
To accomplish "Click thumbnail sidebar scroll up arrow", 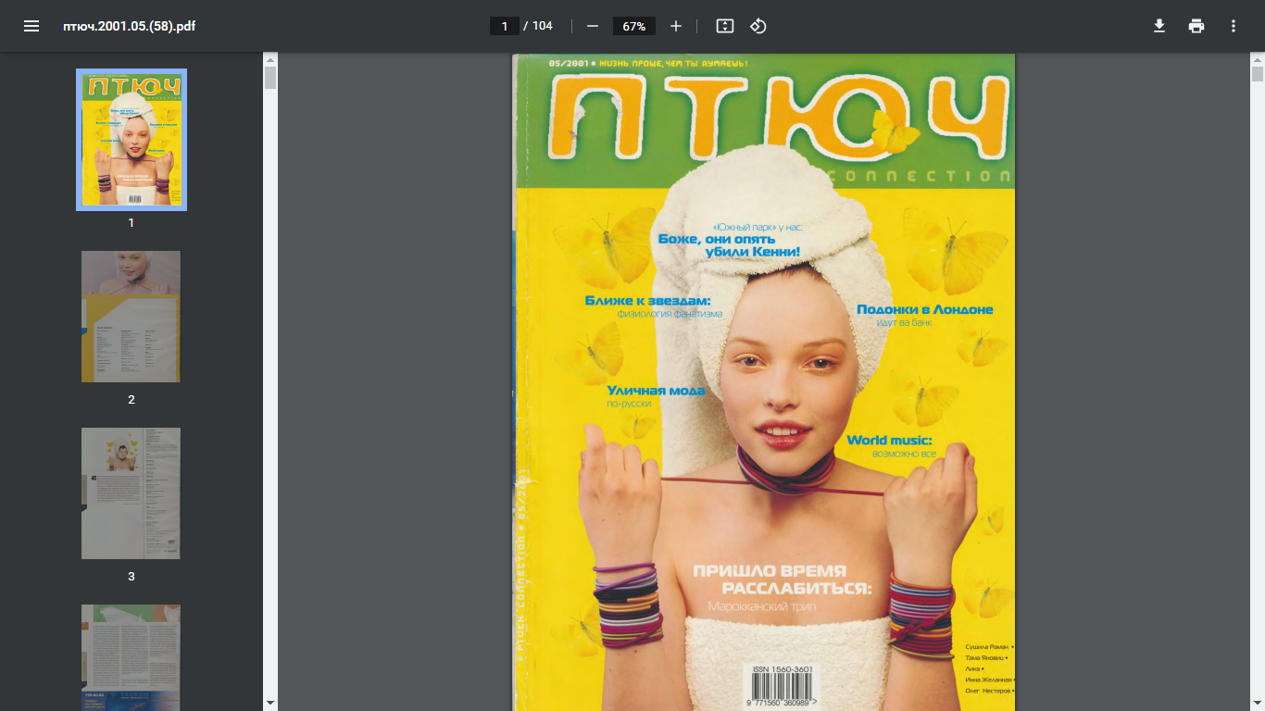I will pyautogui.click(x=270, y=59).
